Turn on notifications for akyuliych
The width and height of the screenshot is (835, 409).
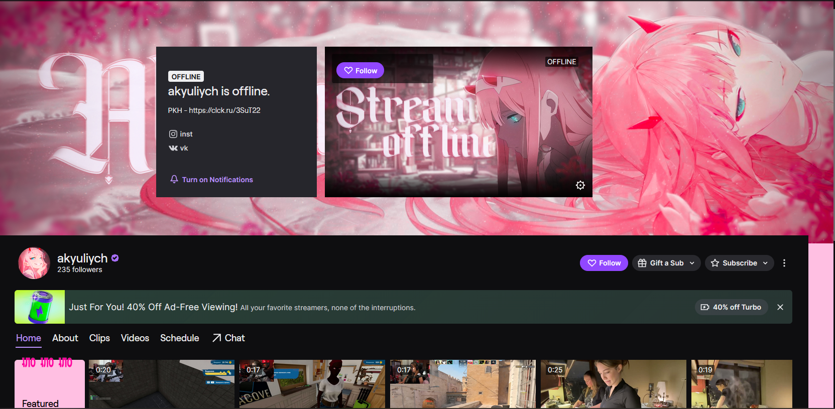(211, 180)
